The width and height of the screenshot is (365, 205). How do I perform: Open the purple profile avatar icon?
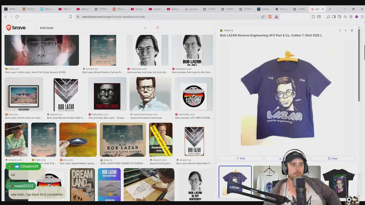[356, 17]
